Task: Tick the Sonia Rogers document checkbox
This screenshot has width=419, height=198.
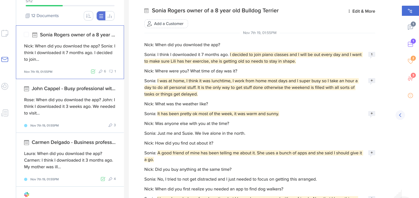Action: click(26, 35)
